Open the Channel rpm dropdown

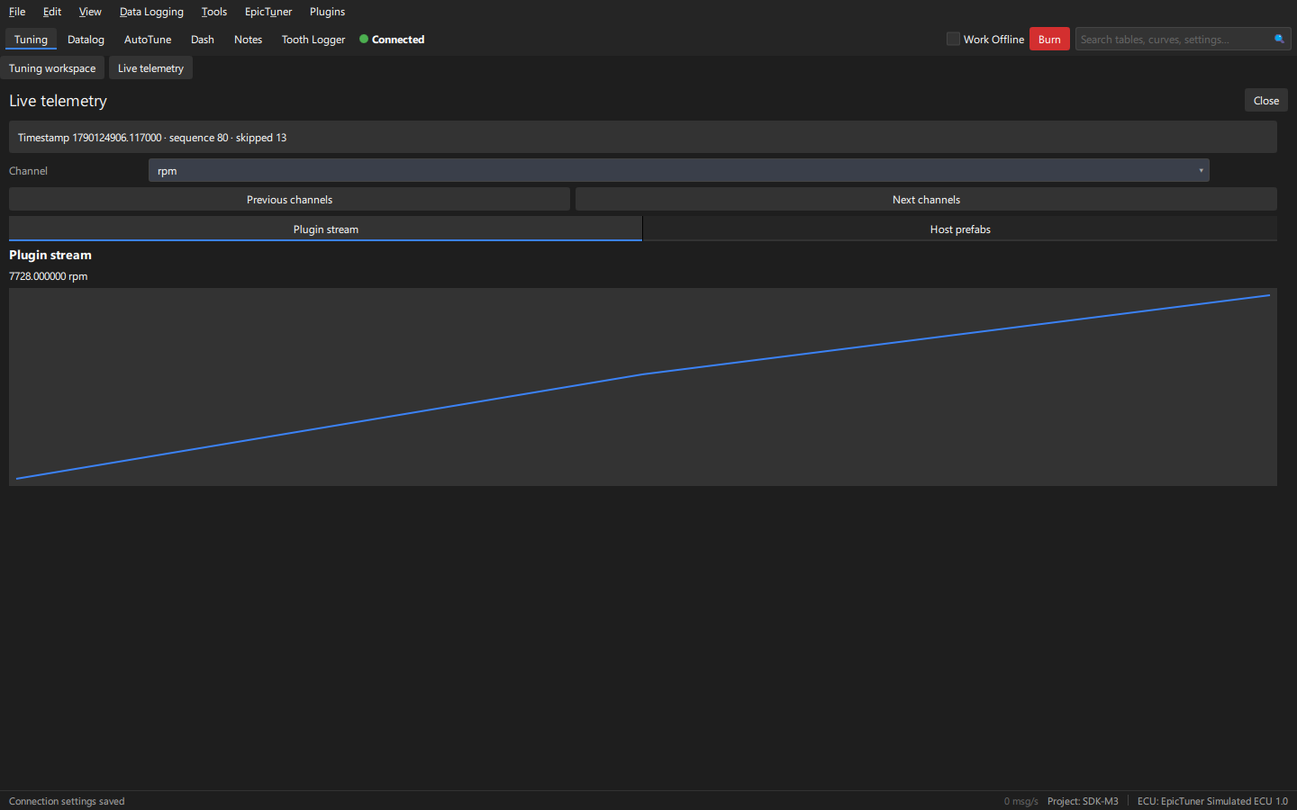[678, 170]
